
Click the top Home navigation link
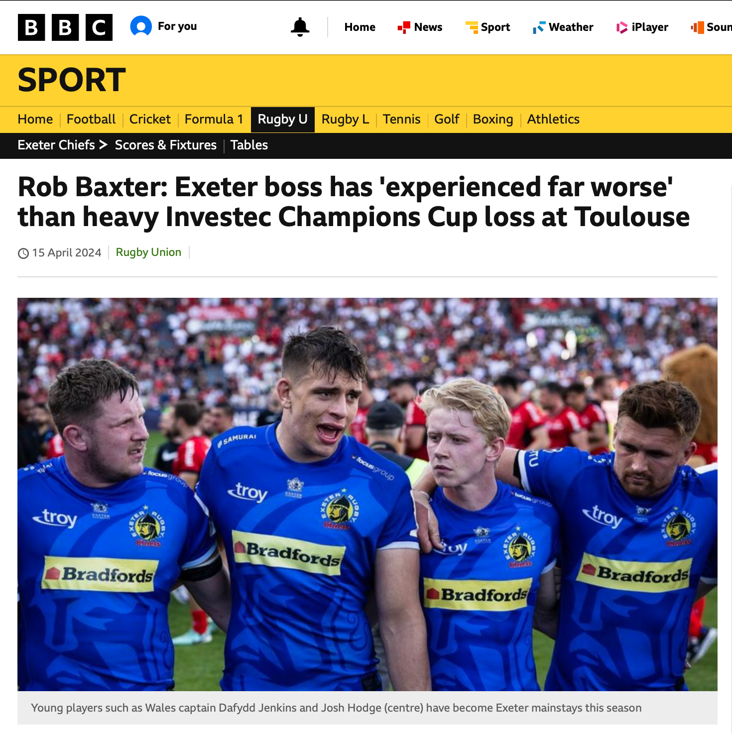360,27
